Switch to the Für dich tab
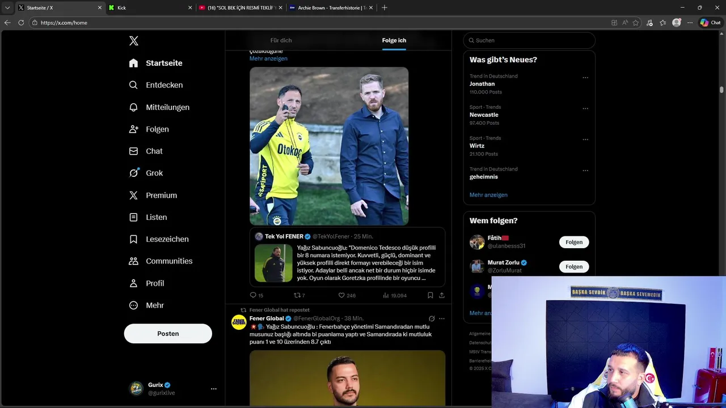This screenshot has height=408, width=726. point(281,40)
